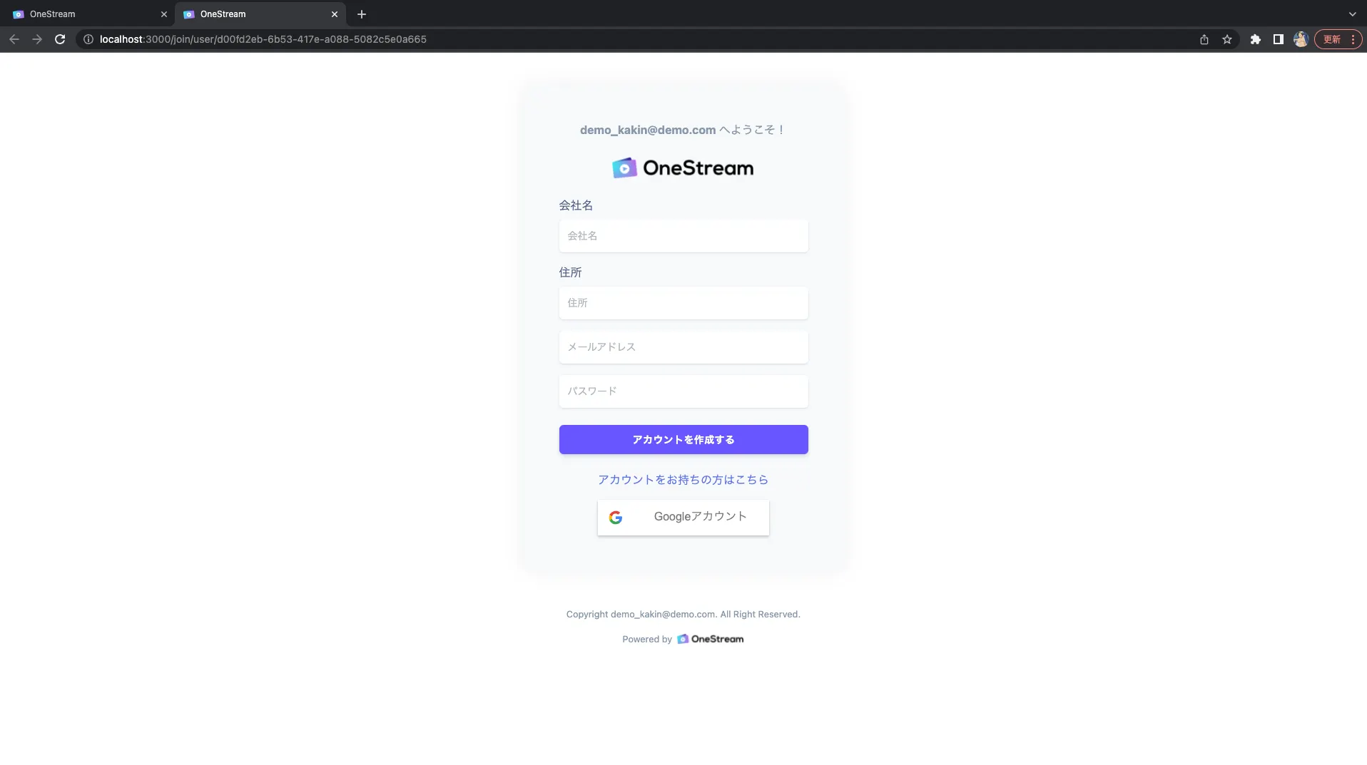This screenshot has height=765, width=1367.
Task: Open the アカウントをお持ちの方はこちら link
Action: pyautogui.click(x=683, y=480)
